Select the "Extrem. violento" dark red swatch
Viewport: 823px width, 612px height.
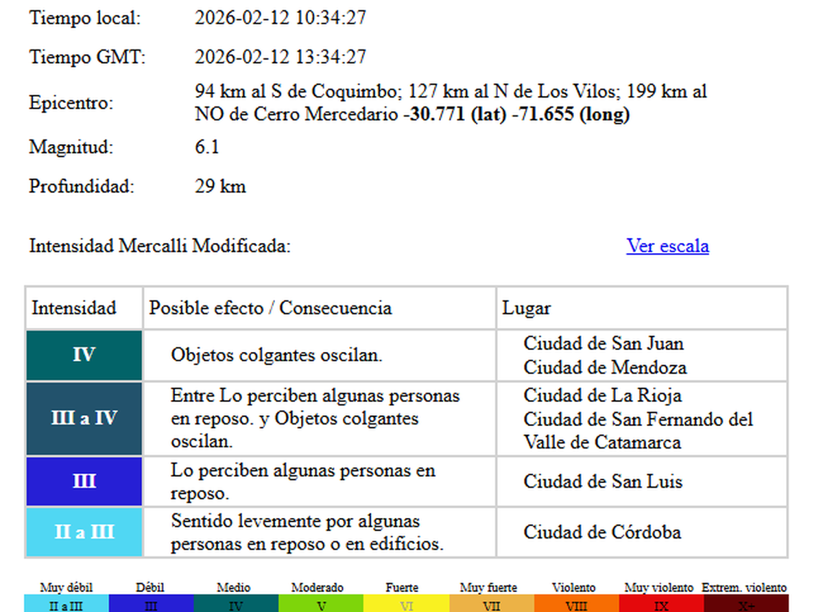point(746,603)
